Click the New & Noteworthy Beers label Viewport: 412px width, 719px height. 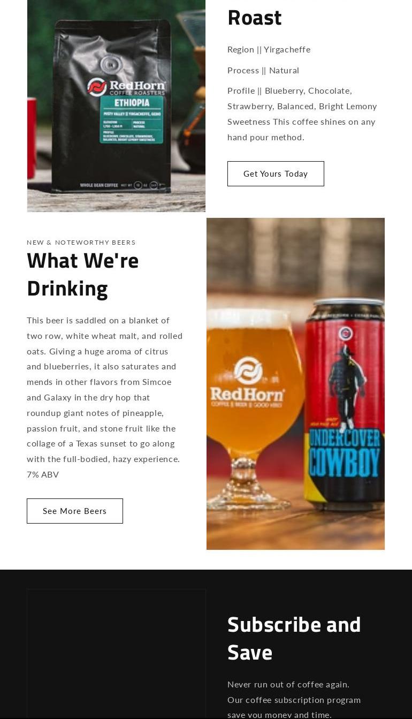point(81,243)
